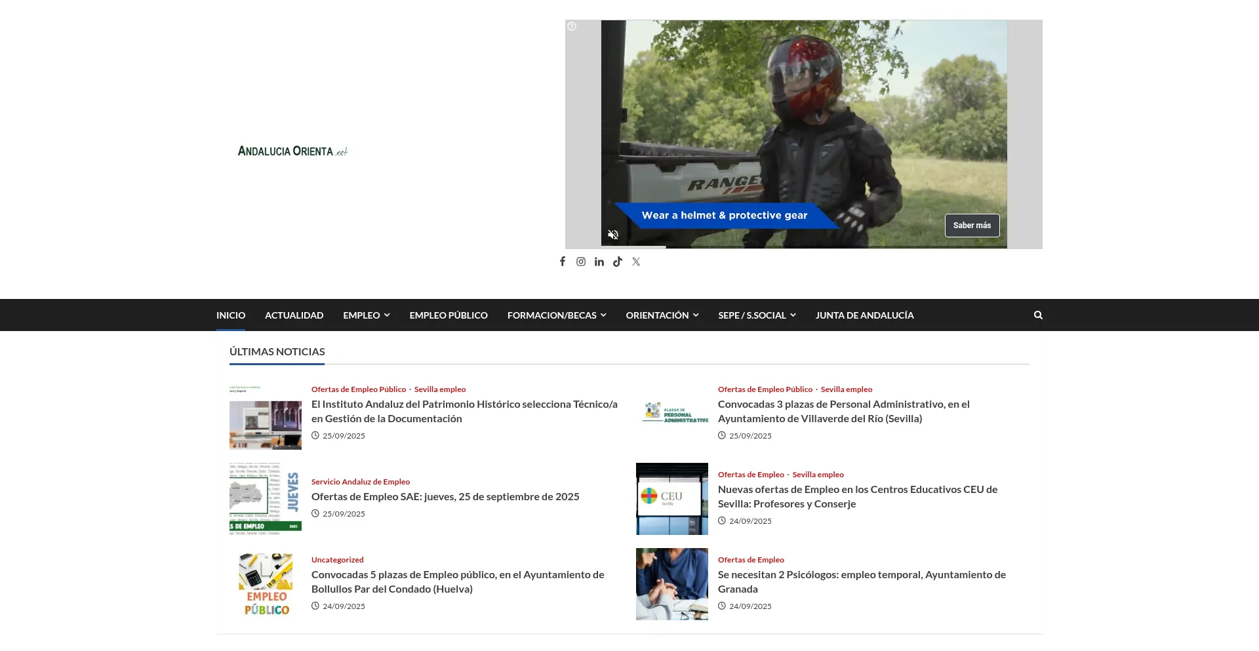Open the ACTUALIDAD menu item

[294, 315]
